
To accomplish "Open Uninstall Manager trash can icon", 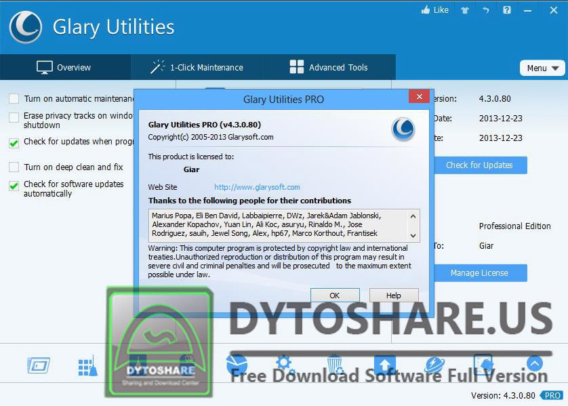I will tap(334, 364).
